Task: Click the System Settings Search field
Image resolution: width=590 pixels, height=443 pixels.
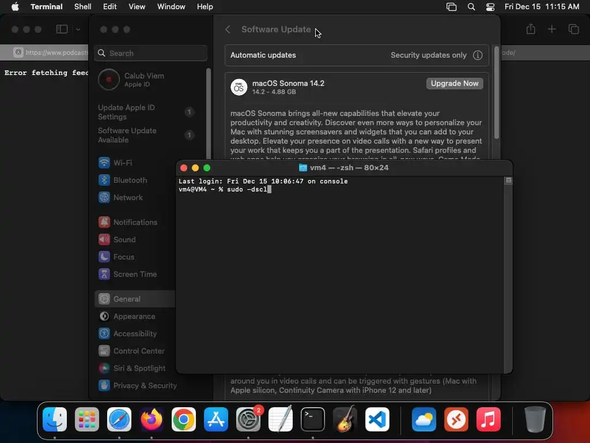Action: 150,54
